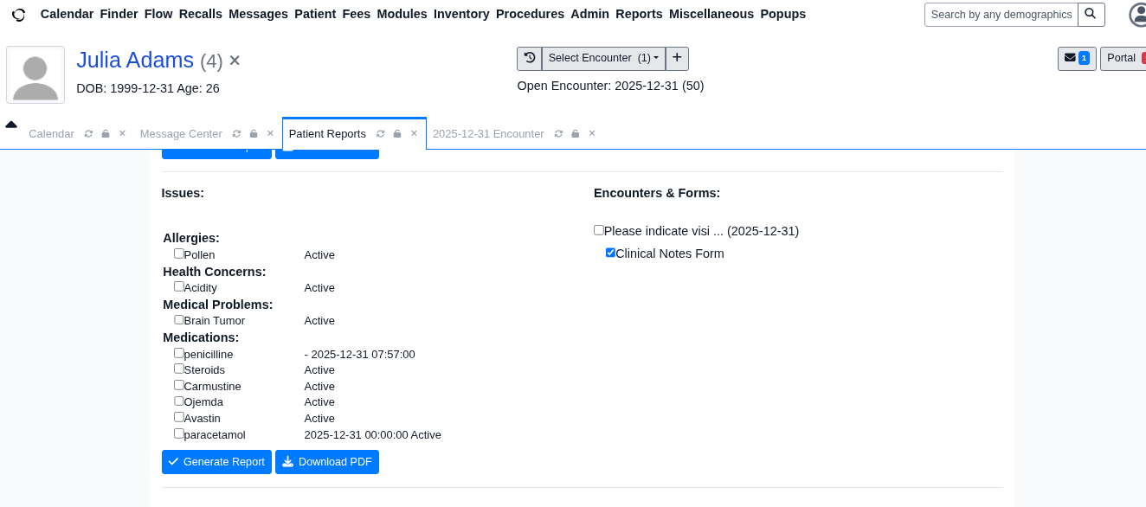This screenshot has height=507, width=1146.
Task: Click the Download PDF button
Action: 326,462
